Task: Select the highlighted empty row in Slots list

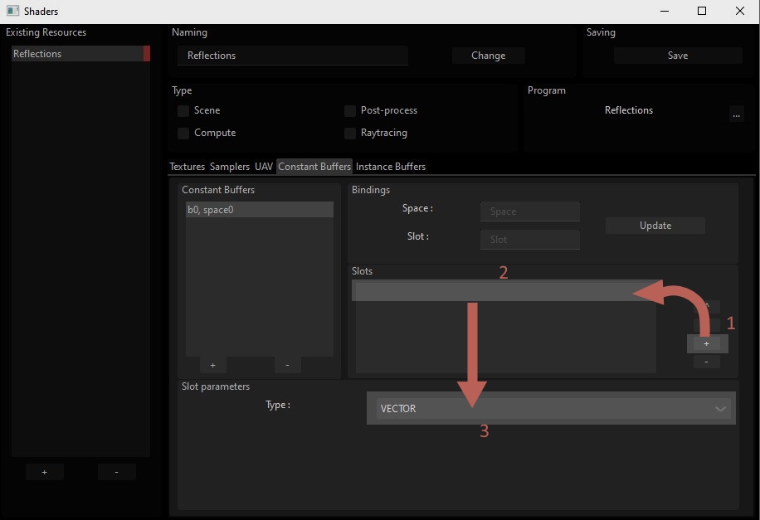Action: tap(504, 291)
